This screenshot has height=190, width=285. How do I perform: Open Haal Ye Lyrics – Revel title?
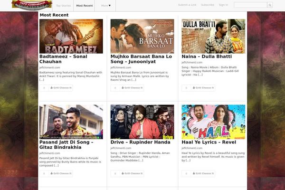tap(209, 142)
